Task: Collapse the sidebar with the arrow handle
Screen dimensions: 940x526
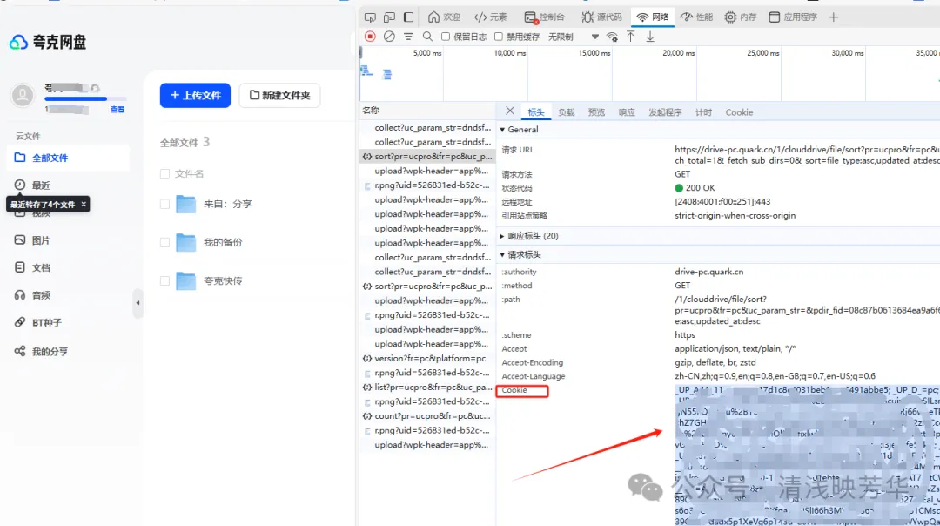Action: tap(138, 303)
